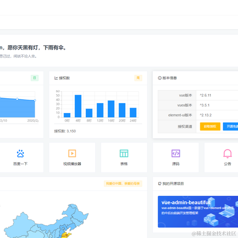This screenshot has height=238, width=238.
Task: Click the info icon beside 版本信息
Action: (x=160, y=78)
